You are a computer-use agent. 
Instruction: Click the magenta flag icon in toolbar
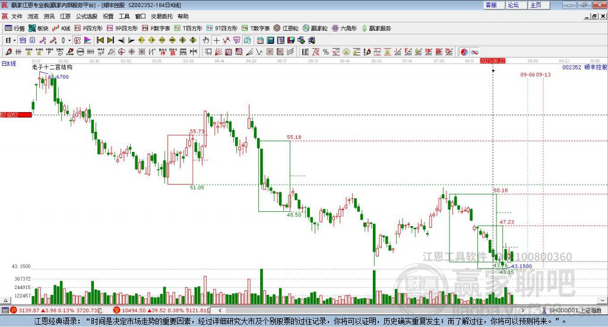pyautogui.click(x=88, y=40)
